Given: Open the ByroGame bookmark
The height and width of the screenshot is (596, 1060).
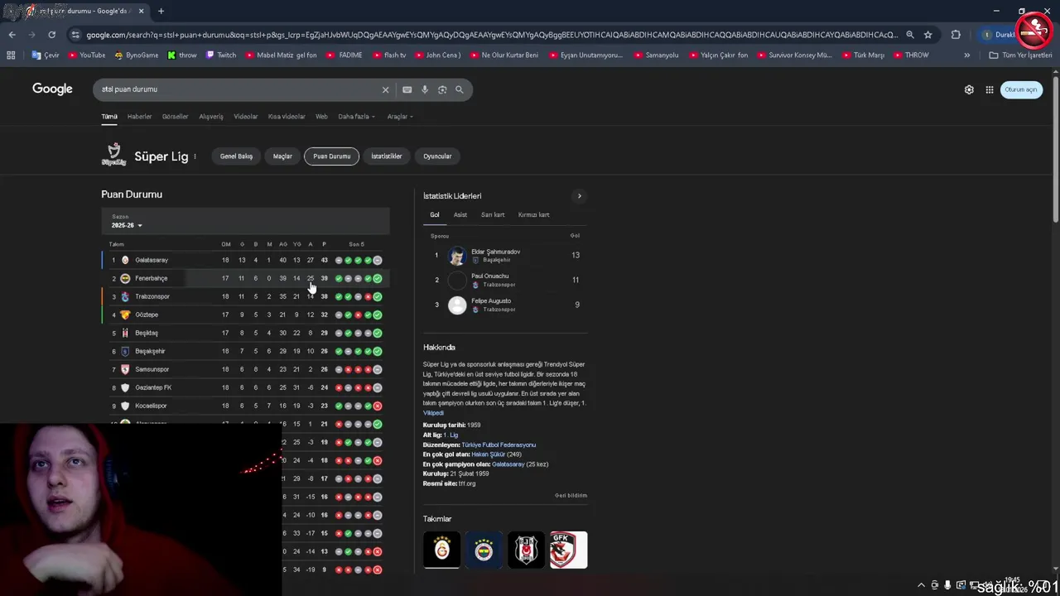Looking at the screenshot, I should click(x=137, y=55).
